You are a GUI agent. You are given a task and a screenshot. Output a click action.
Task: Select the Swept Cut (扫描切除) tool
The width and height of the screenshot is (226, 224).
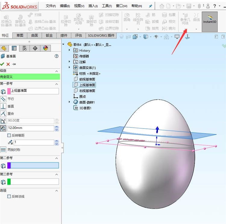pos(109,15)
